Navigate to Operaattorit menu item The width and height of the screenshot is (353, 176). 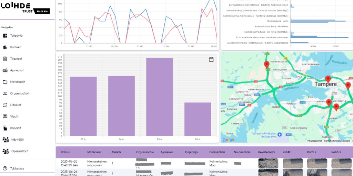[20, 151]
